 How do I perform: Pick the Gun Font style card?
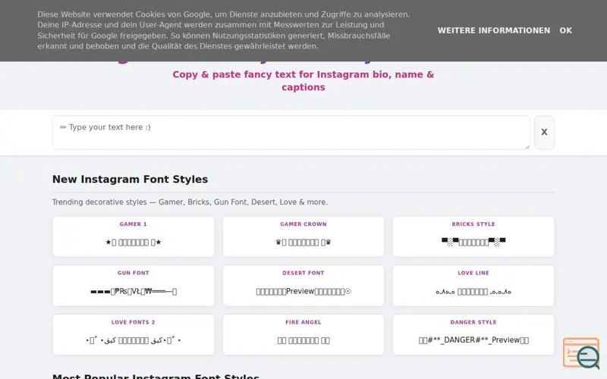[134, 286]
